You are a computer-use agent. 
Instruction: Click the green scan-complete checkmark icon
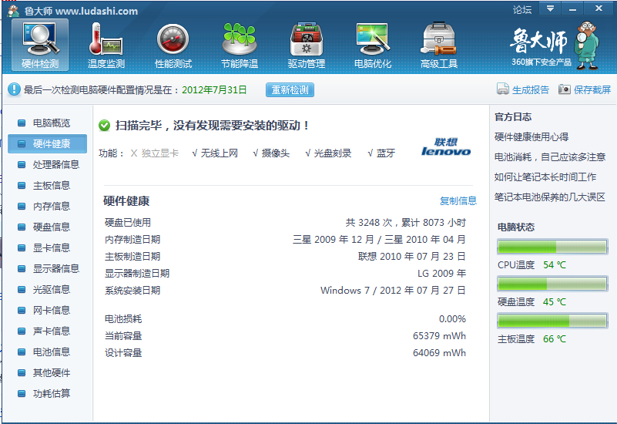pyautogui.click(x=104, y=126)
